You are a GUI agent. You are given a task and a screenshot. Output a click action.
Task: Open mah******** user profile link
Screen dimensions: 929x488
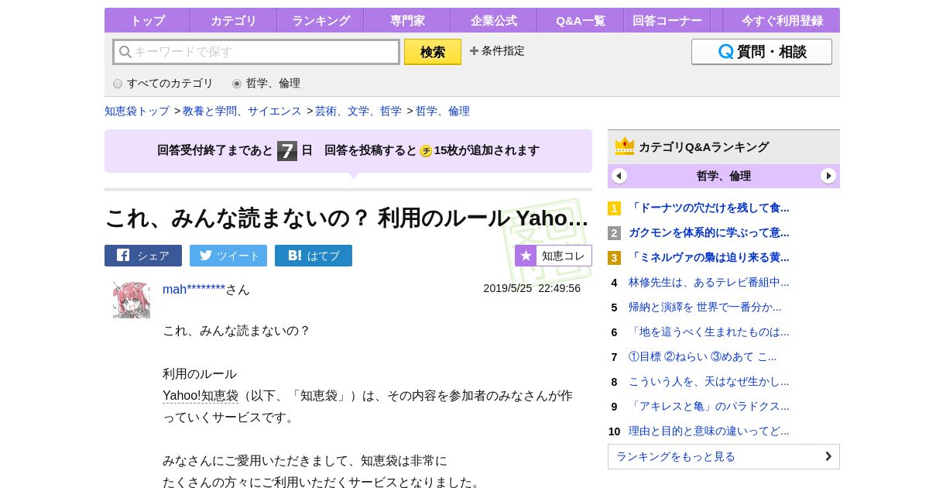click(x=194, y=289)
